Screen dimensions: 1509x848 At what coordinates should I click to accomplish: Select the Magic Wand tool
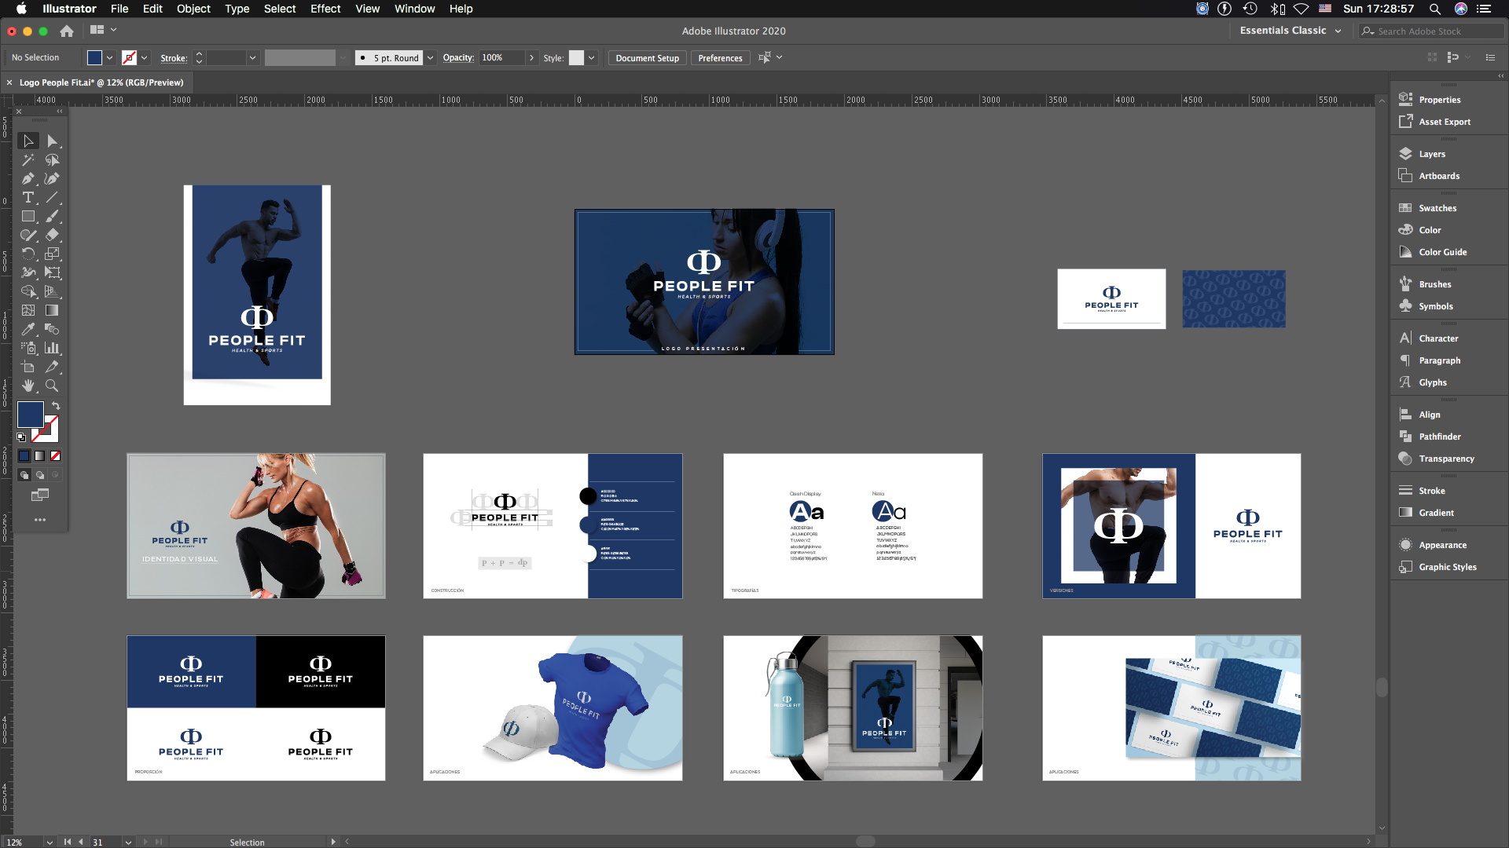point(28,160)
